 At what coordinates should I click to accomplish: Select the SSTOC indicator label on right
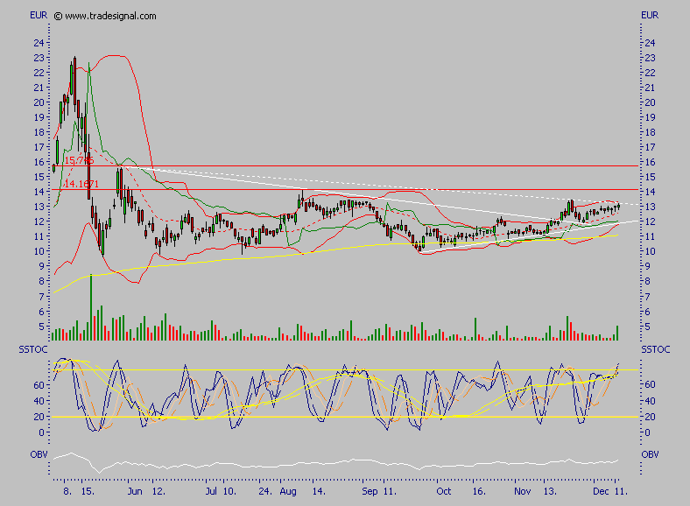655,350
